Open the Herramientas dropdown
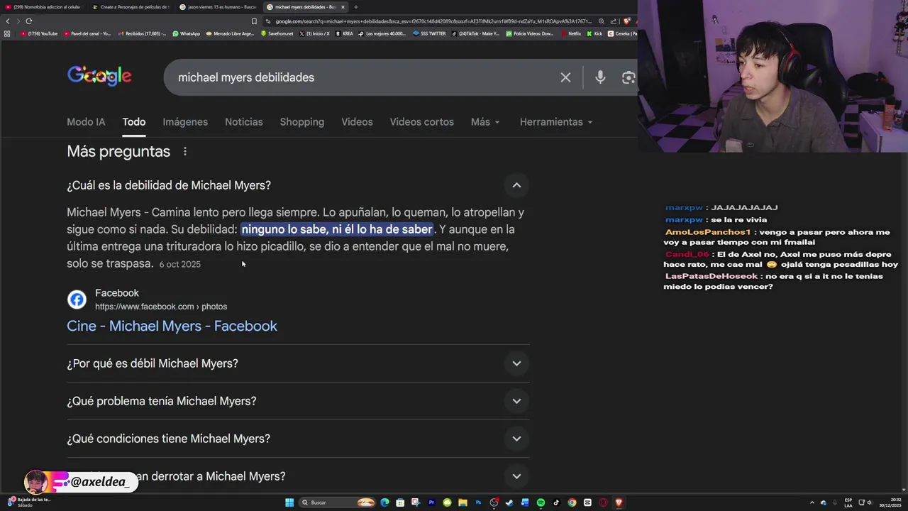This screenshot has height=511, width=908. pos(556,122)
